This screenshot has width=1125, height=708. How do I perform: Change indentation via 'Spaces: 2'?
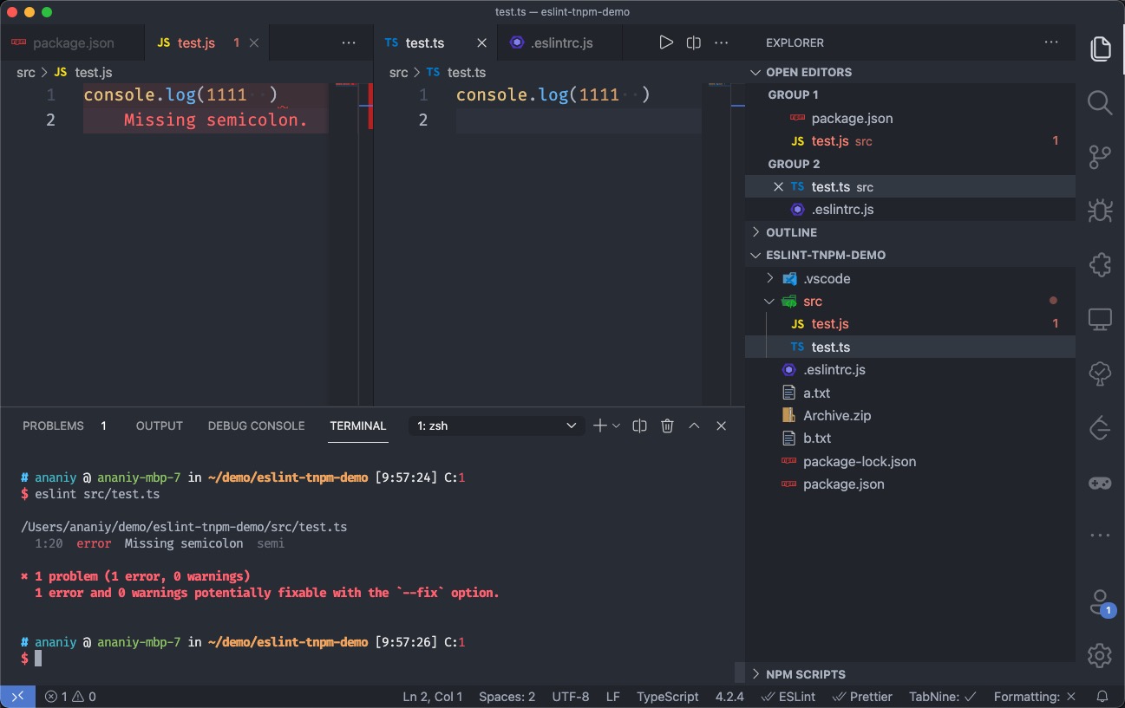click(x=507, y=697)
